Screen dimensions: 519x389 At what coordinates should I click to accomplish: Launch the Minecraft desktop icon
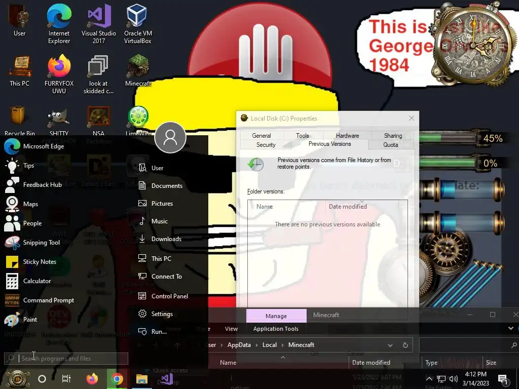coord(138,71)
